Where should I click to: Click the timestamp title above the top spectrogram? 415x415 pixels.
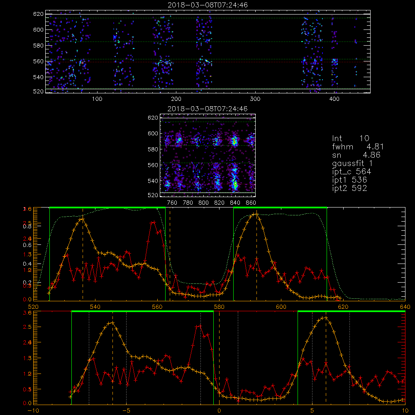pyautogui.click(x=207, y=5)
